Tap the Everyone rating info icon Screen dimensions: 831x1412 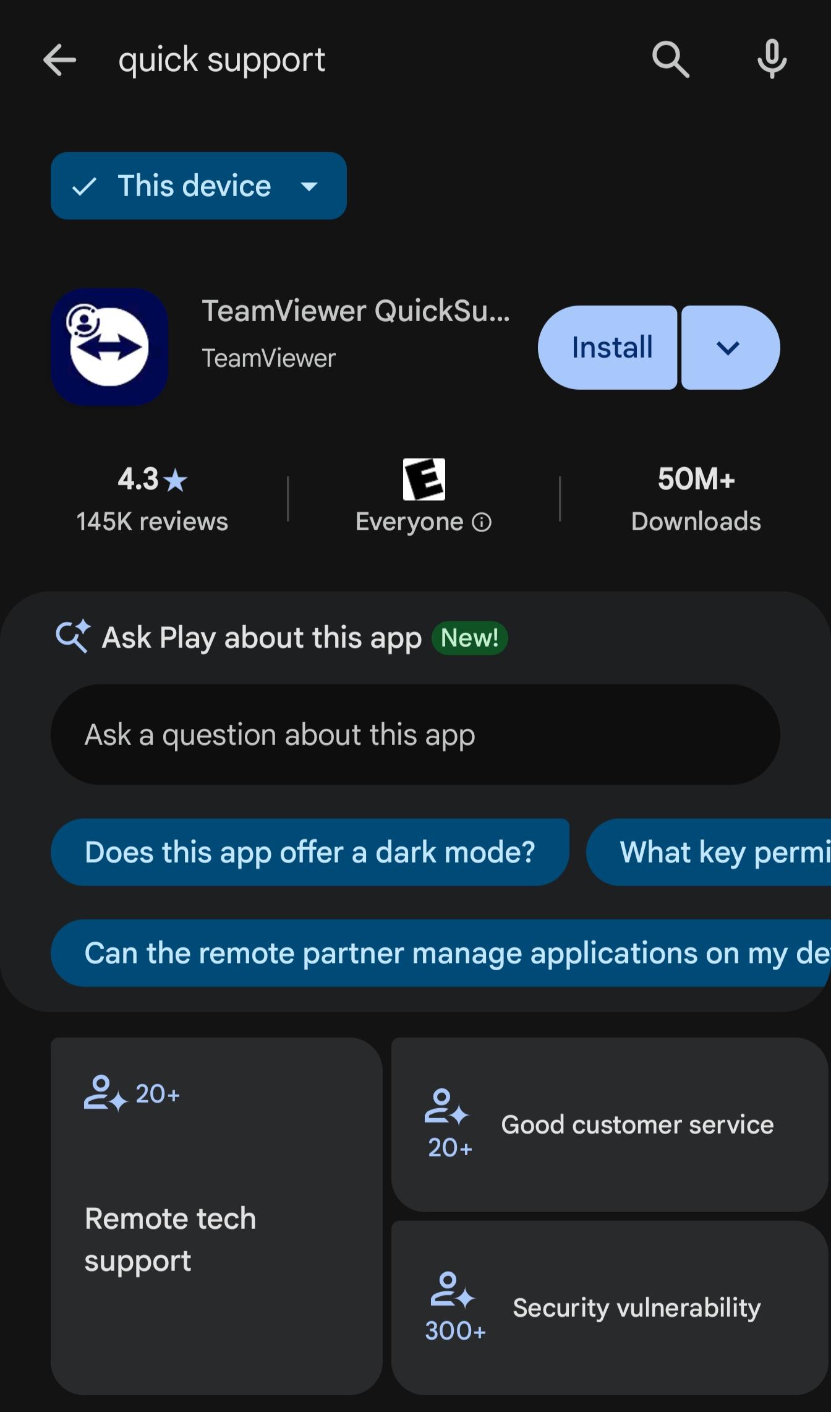click(482, 522)
